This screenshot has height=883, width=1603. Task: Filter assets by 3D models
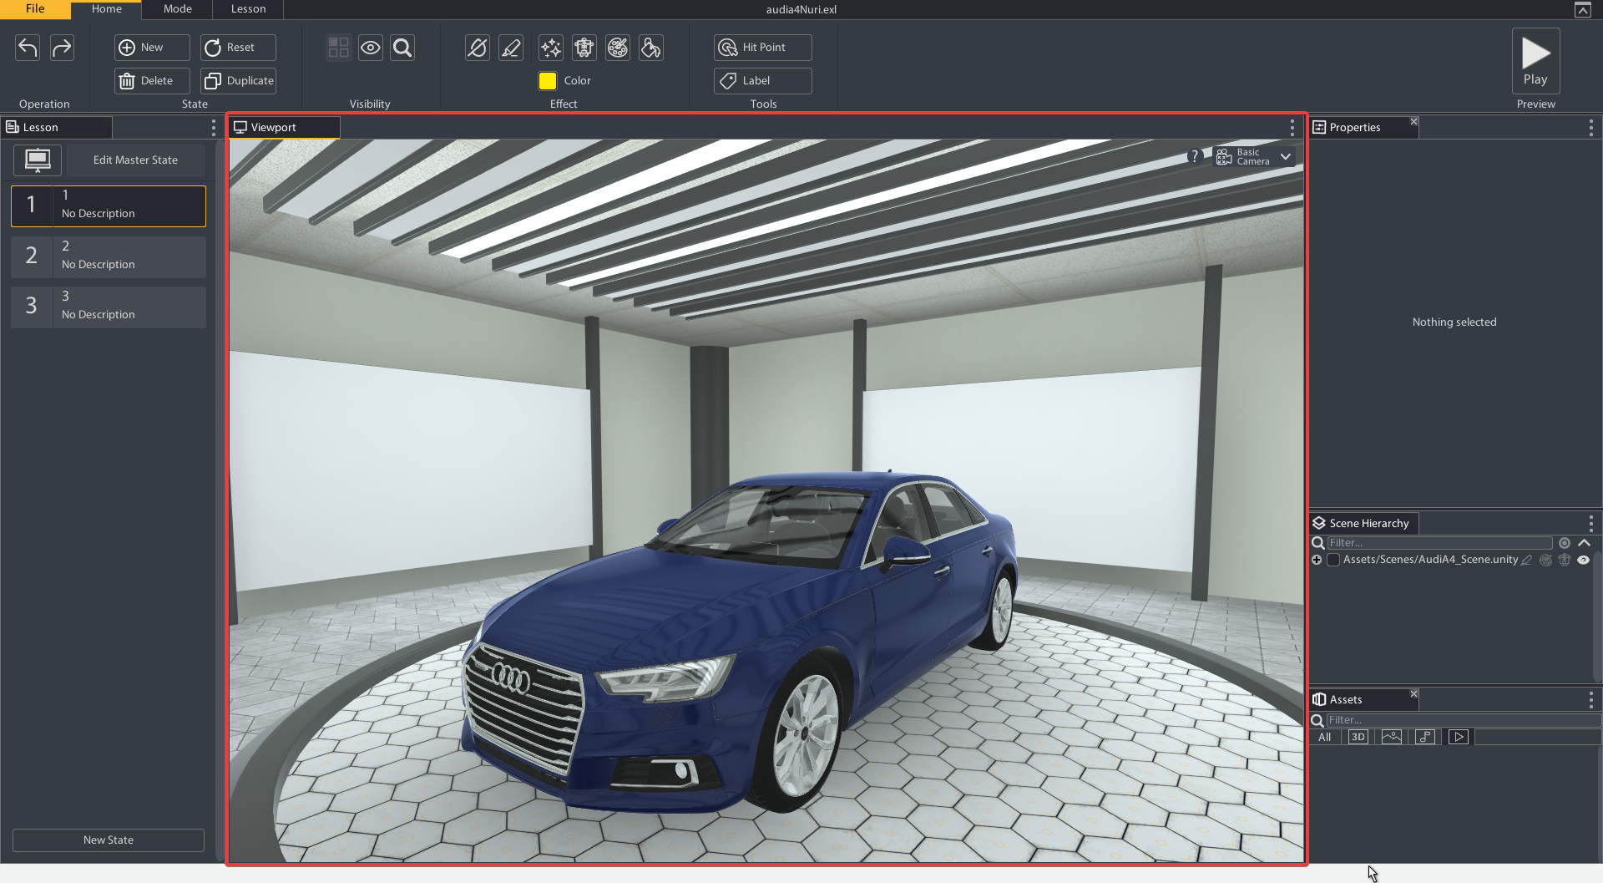click(1358, 737)
